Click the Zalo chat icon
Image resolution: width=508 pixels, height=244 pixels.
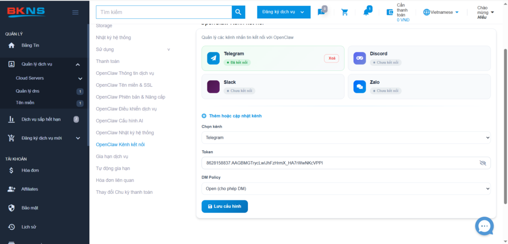click(360, 87)
